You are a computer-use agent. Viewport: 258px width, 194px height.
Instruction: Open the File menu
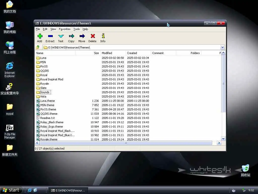pyautogui.click(x=38, y=29)
